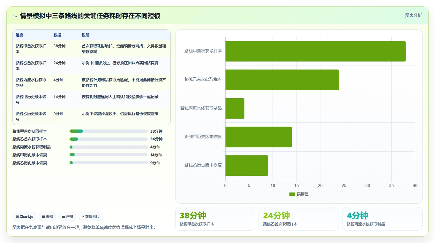Click the 路线甲历史版本恢复 chart bar
Image resolution: width=435 pixels, height=243 pixels.
pyautogui.click(x=259, y=137)
